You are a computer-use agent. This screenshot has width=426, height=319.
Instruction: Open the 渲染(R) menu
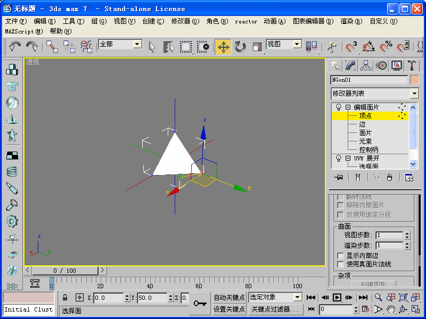pos(351,21)
